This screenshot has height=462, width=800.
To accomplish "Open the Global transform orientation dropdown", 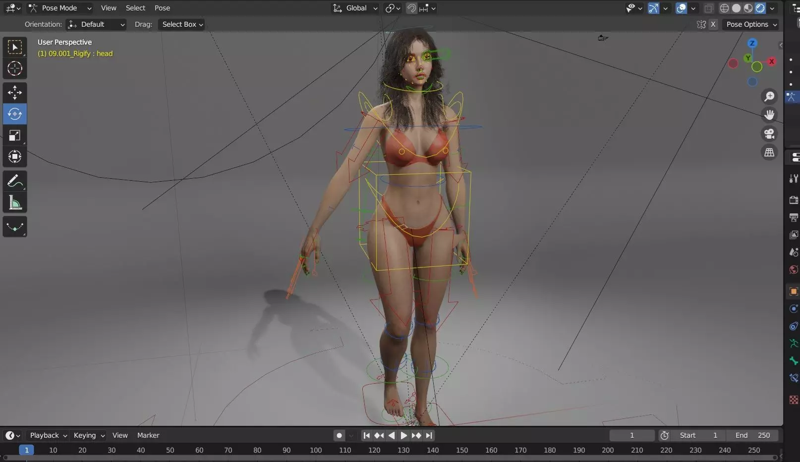I will (355, 8).
